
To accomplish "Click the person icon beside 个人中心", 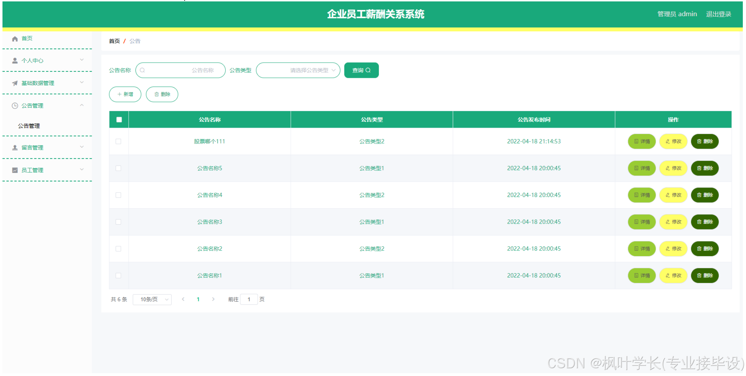I will click(x=15, y=60).
